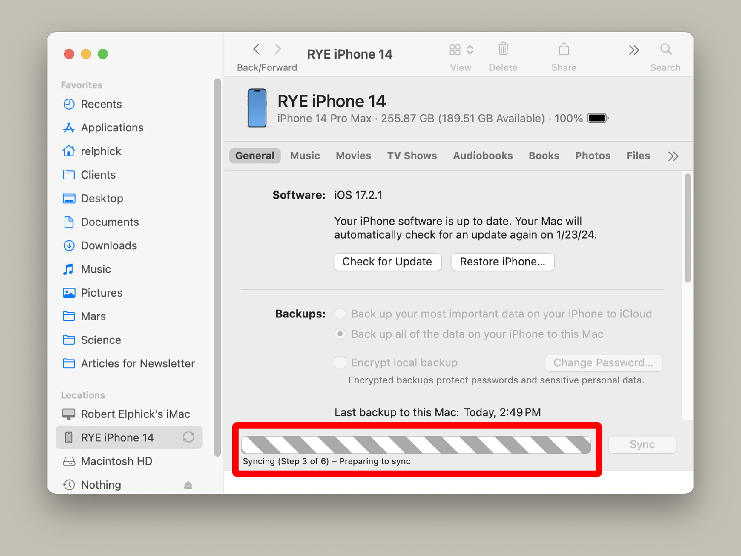Click the Articles for Newsletter folder icon
Screen dimensions: 741x556
coord(69,363)
